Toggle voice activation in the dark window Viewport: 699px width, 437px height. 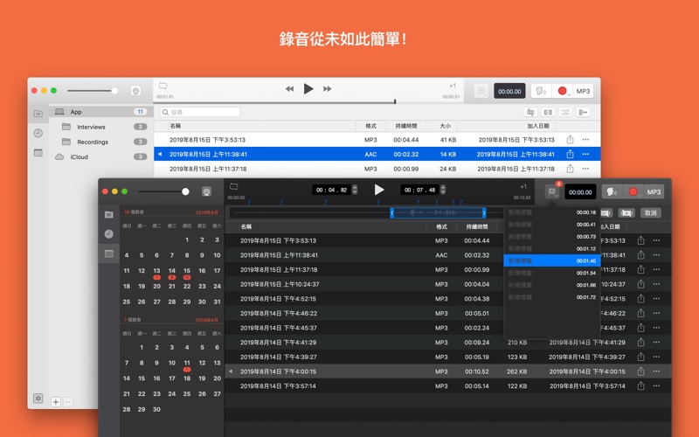coord(612,191)
